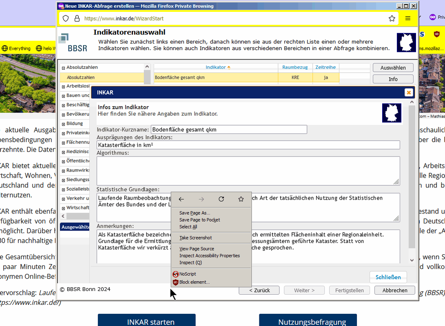445x326 pixels.
Task: Click the URL in the address bar
Action: click(124, 18)
